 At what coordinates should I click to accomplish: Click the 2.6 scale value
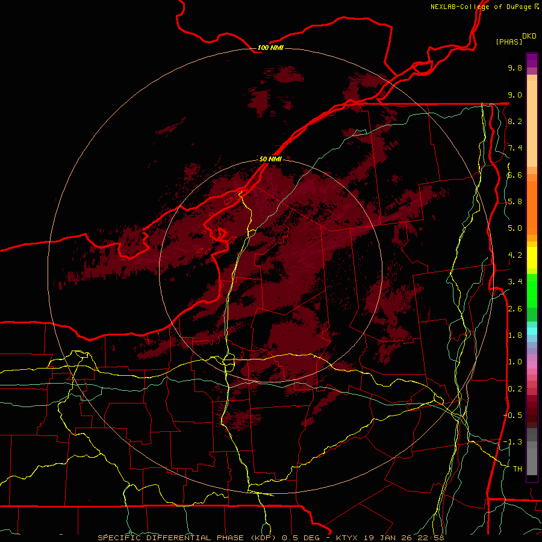(515, 309)
